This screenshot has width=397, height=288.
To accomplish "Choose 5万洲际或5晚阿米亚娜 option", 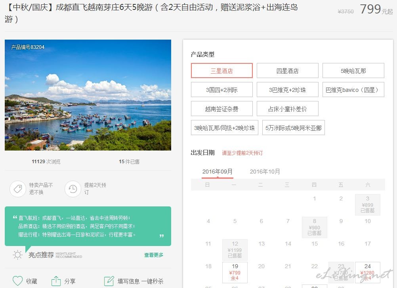I will 294,128.
